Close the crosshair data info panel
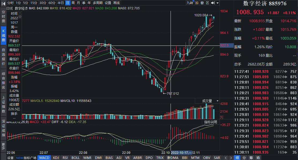Screen dimensions: 298x160 click(x=20, y=13)
